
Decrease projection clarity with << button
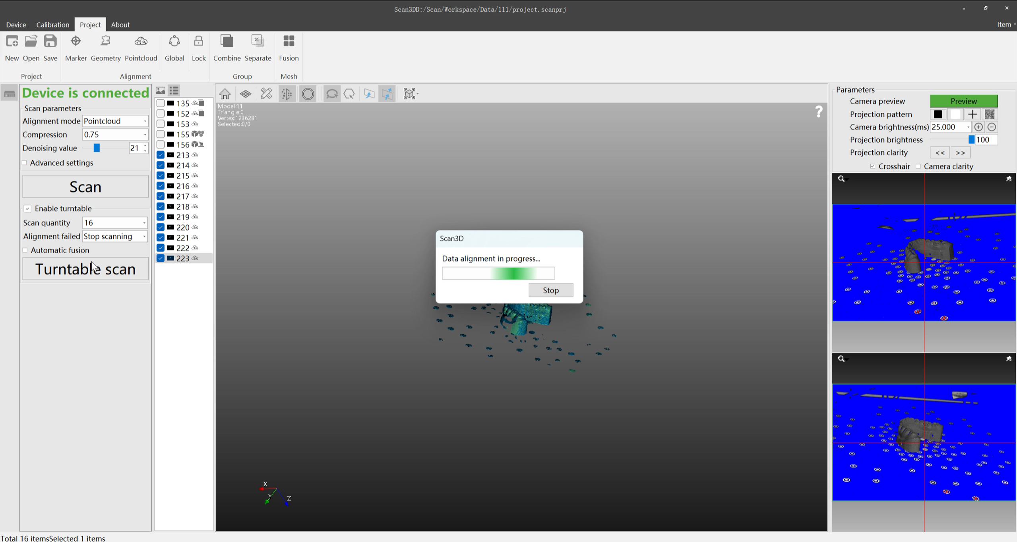tap(940, 153)
